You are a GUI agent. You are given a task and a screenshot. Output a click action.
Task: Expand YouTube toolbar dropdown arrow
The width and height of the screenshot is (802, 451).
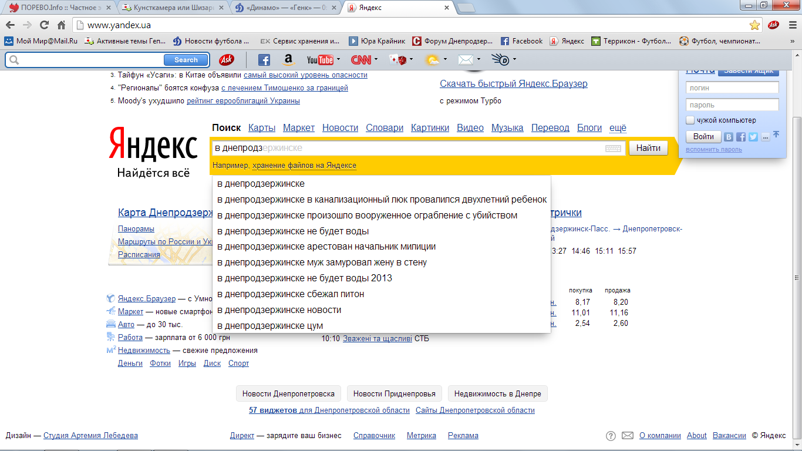click(338, 60)
